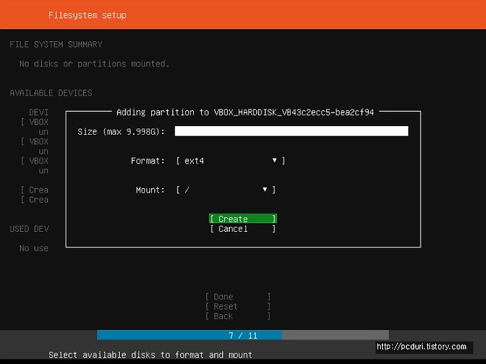
Task: Click 'No disks or partitions mounted.' text
Action: point(94,64)
